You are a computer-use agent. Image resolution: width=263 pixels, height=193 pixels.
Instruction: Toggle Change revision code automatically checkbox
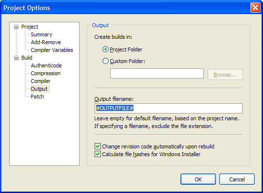pyautogui.click(x=98, y=146)
